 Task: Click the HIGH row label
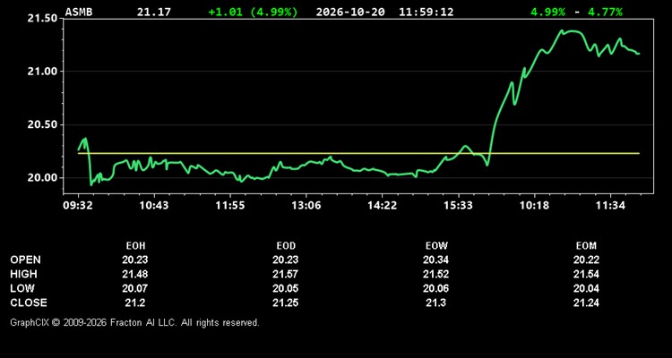[23, 274]
